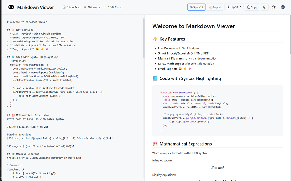Click the Import button
This screenshot has width=291, height=181.
click(x=215, y=7)
